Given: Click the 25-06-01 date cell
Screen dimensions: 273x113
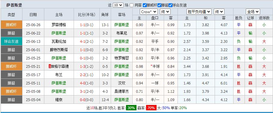Looking at the screenshot, I should coord(33,50).
